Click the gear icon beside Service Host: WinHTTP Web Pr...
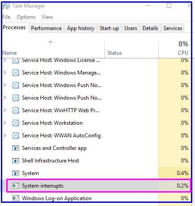The height and width of the screenshot is (206, 195). click(16, 110)
